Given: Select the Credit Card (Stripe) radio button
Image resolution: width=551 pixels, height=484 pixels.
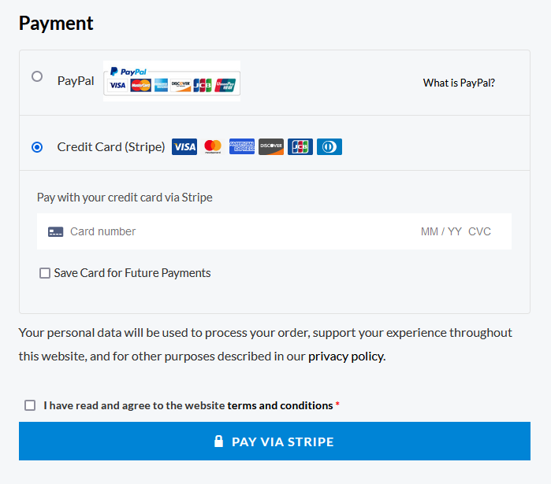Looking at the screenshot, I should (37, 147).
